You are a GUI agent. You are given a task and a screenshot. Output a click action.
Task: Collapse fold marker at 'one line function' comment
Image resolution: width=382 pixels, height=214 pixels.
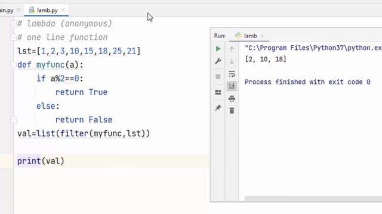[13, 37]
